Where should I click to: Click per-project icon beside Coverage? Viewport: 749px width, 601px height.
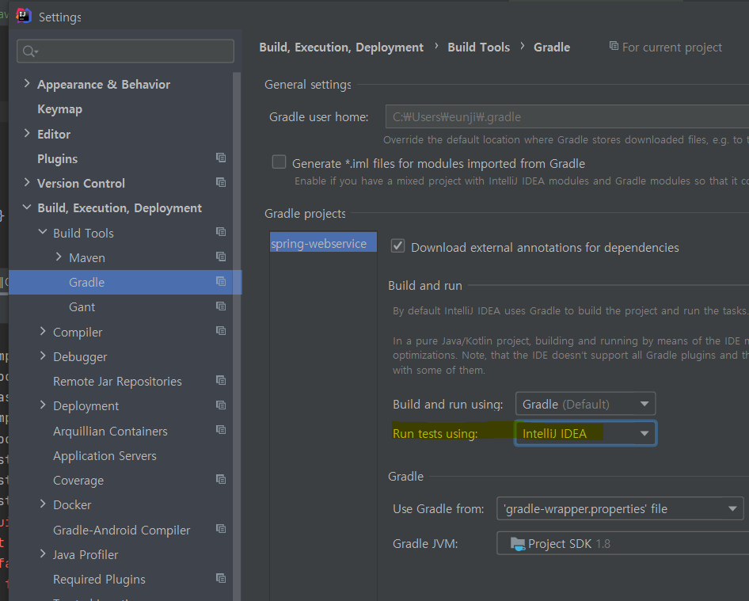tap(221, 479)
